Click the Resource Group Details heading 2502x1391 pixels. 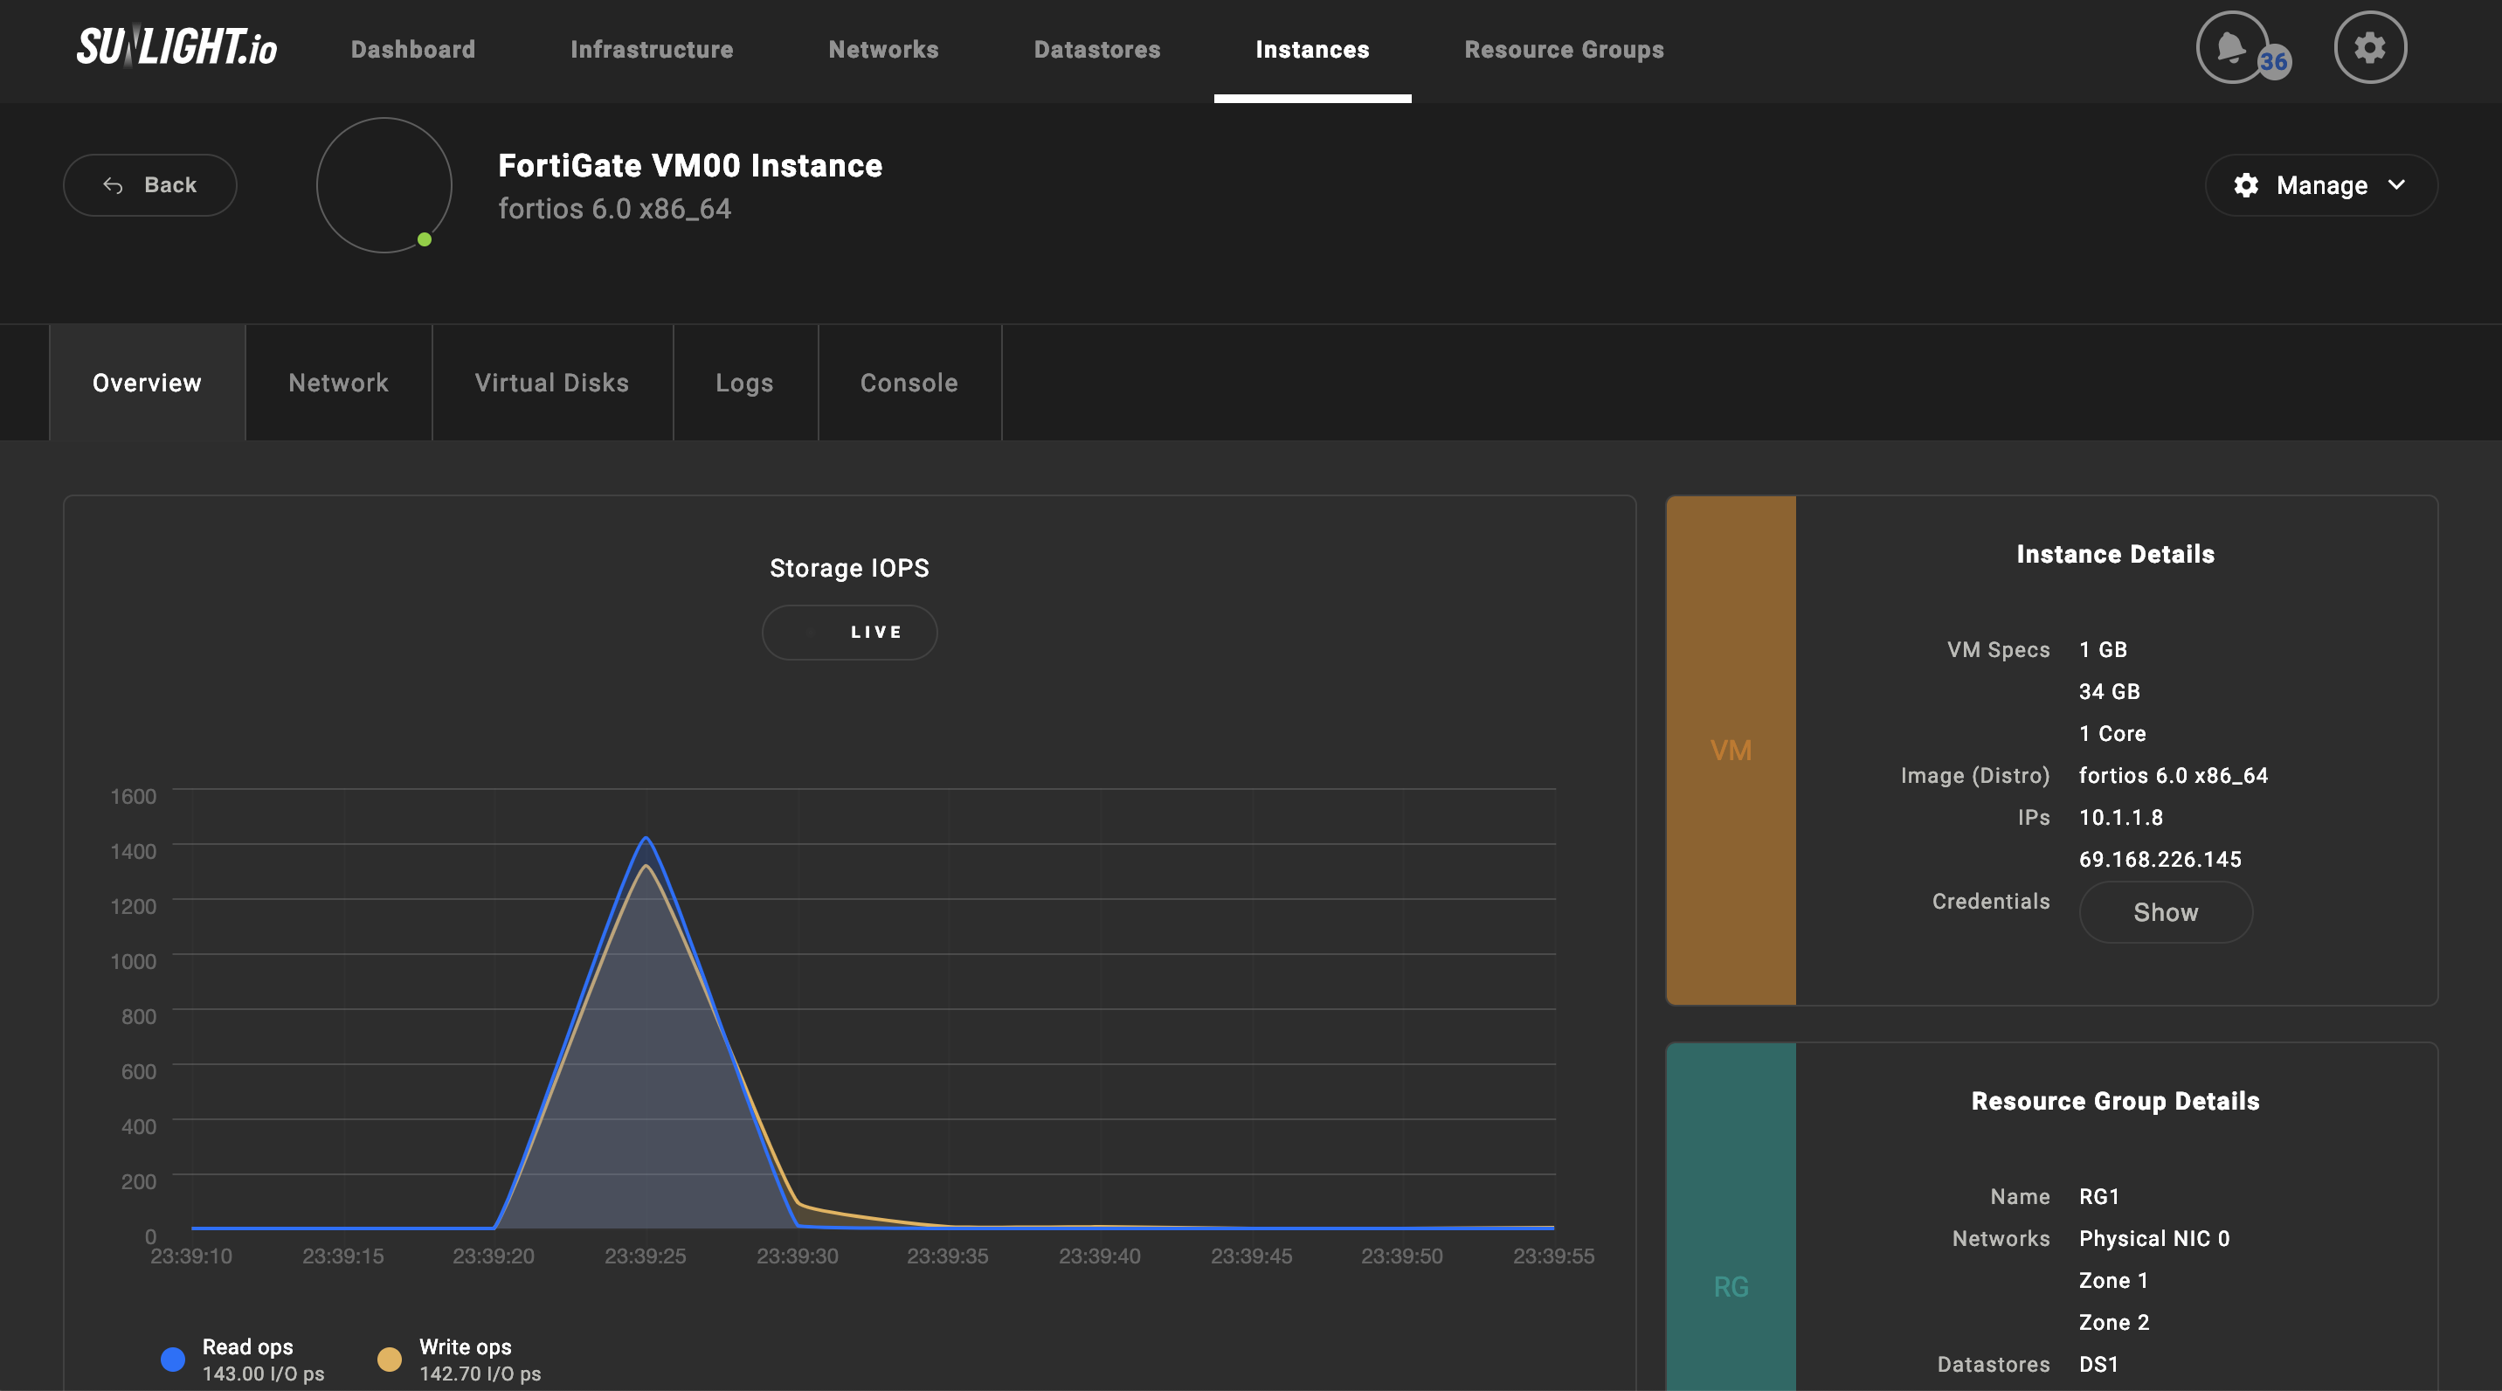2116,1101
